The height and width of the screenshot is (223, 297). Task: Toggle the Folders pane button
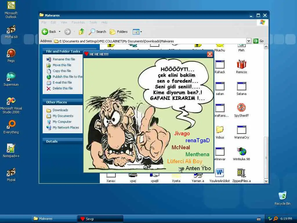(119, 32)
